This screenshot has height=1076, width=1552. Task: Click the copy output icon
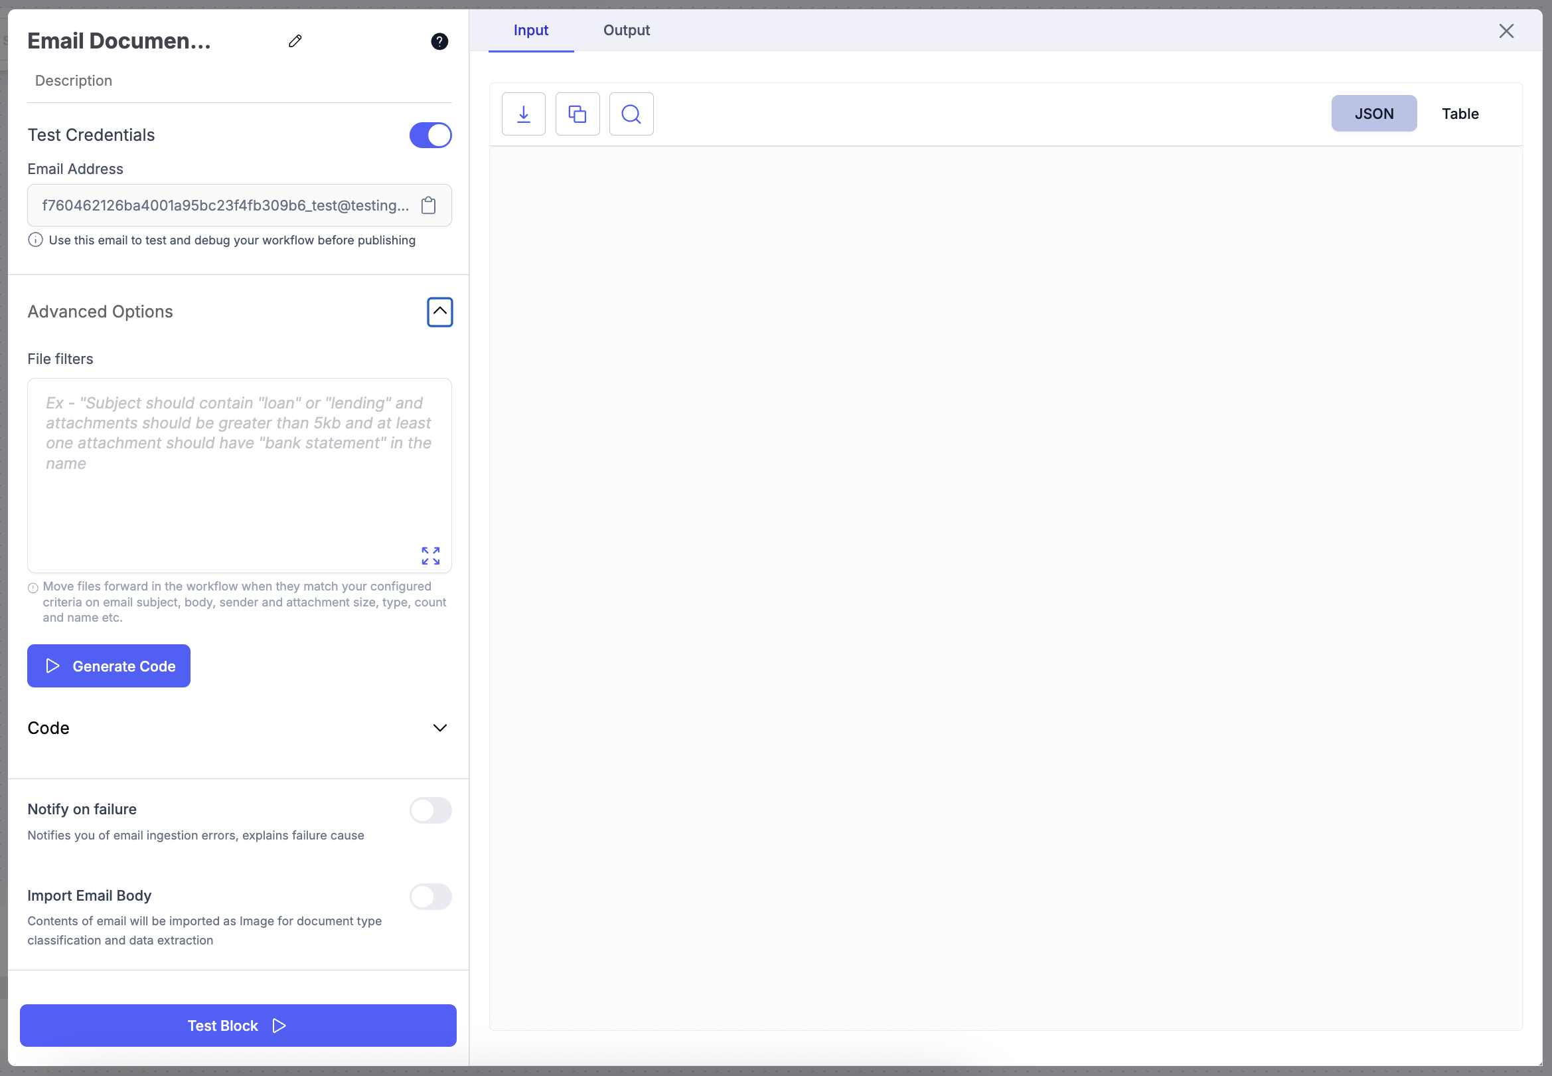[x=578, y=114]
